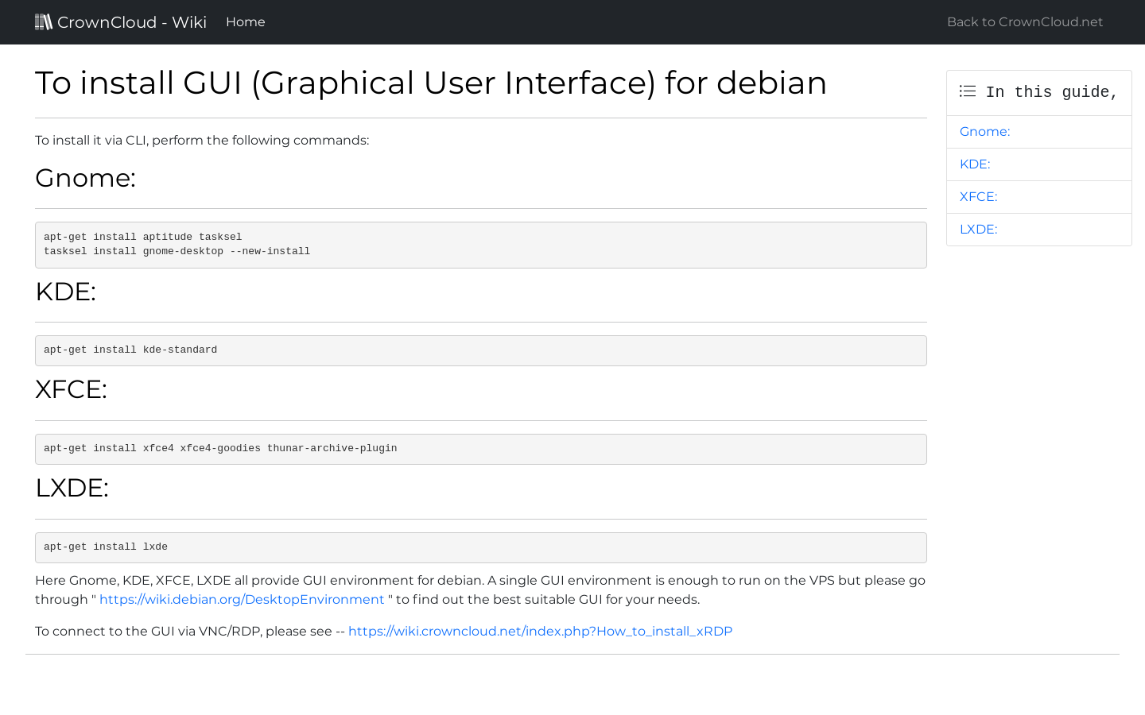Follow the Back to CrownCloud.net link
The height and width of the screenshot is (715, 1145).
tap(1025, 22)
